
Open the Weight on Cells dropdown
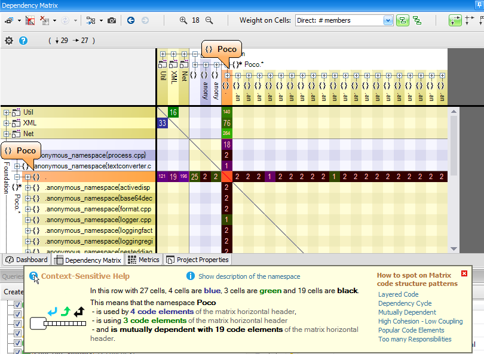pyautogui.click(x=388, y=20)
